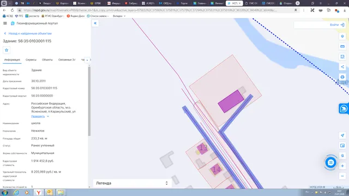Collapse the side panel with double-arrow button
This screenshot has height=196, width=349.
coord(95,23)
